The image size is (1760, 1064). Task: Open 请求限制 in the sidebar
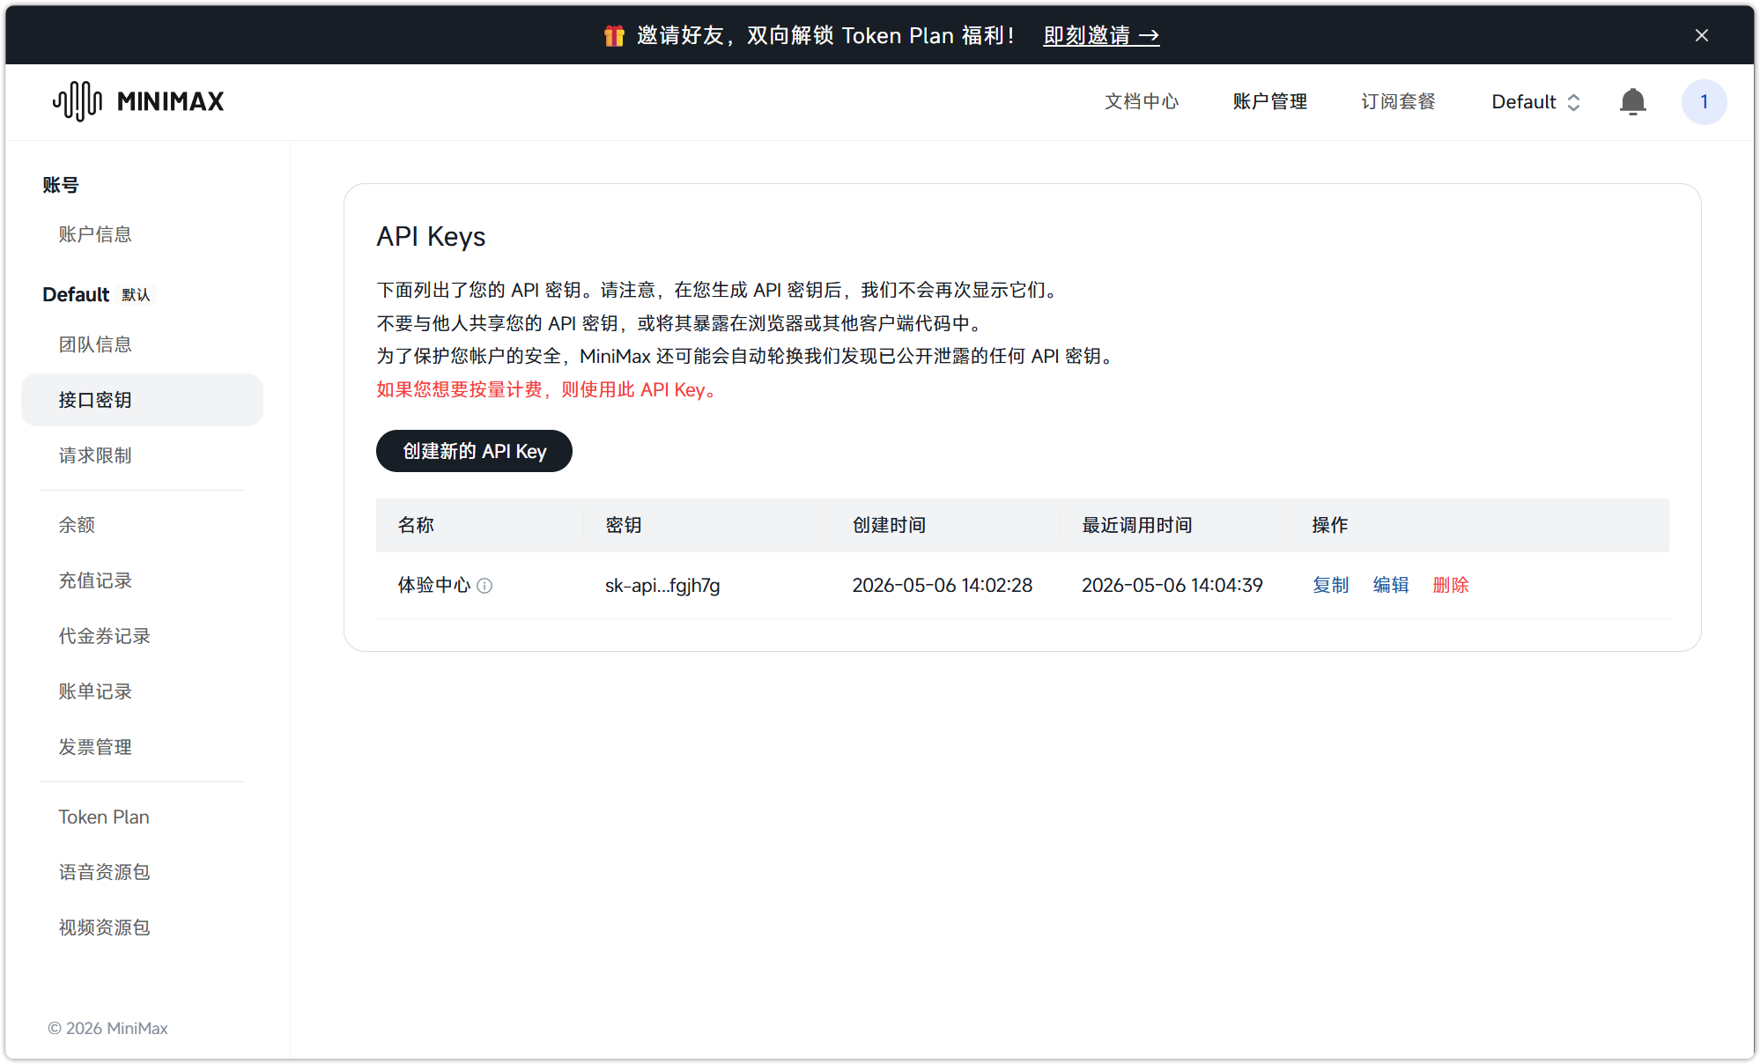(x=95, y=455)
